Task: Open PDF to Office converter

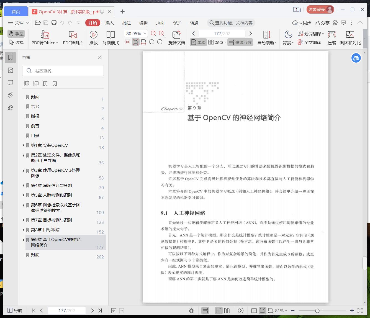Action: pos(45,38)
